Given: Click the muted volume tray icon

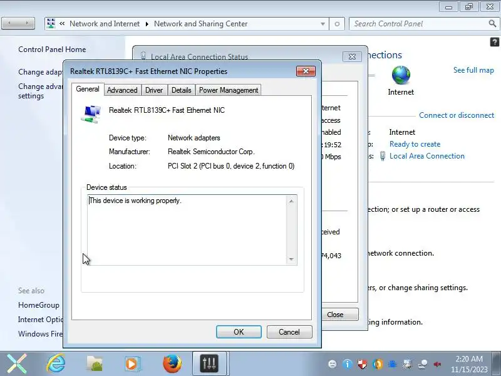Looking at the screenshot, I should pos(437,364).
